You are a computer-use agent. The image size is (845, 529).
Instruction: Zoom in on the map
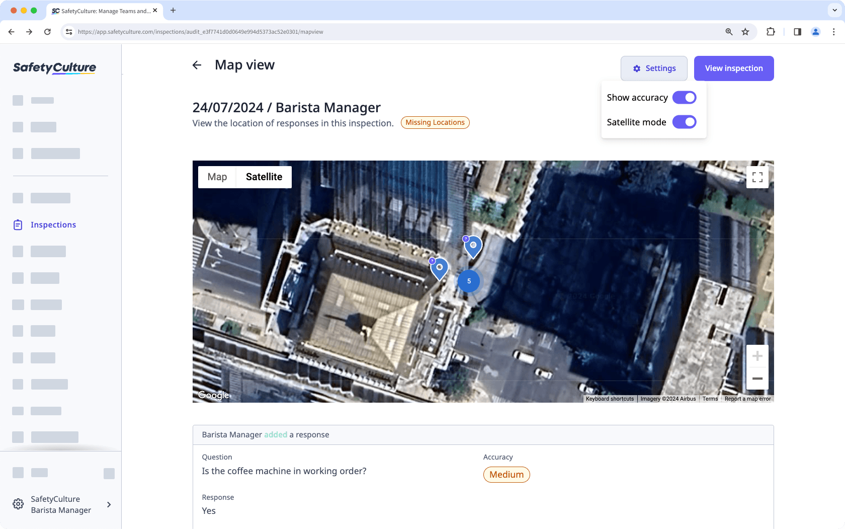757,356
